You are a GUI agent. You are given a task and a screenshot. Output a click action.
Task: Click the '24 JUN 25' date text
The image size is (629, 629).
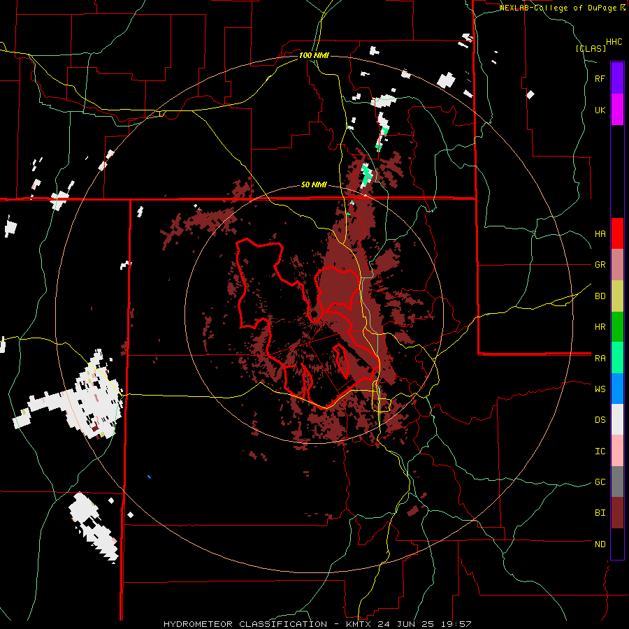click(405, 624)
